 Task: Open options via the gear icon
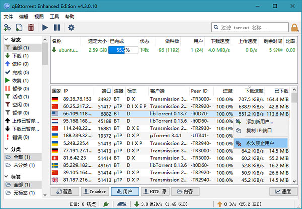(x=71, y=27)
